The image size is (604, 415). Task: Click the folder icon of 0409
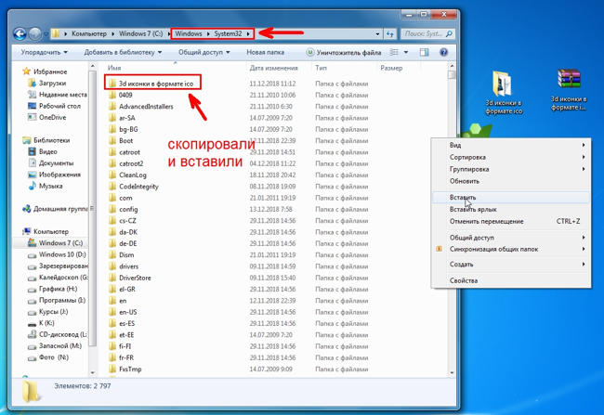pos(112,95)
